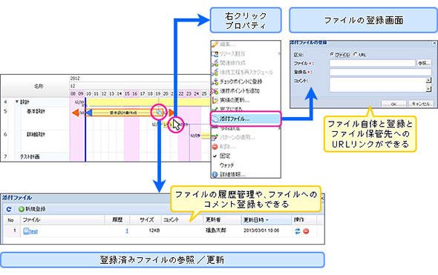Close the 添付ファイルの登録 dialog
The height and width of the screenshot is (275, 438).
point(434,43)
